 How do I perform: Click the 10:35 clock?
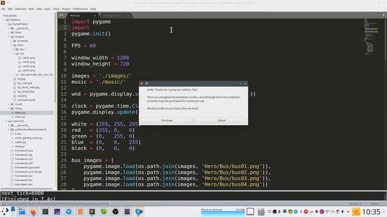[371, 212]
